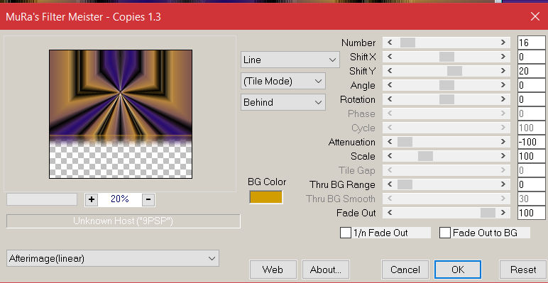Viewport: 548px width, 283px height.
Task: Click left arrow of Attenuation slider
Action: [390, 142]
